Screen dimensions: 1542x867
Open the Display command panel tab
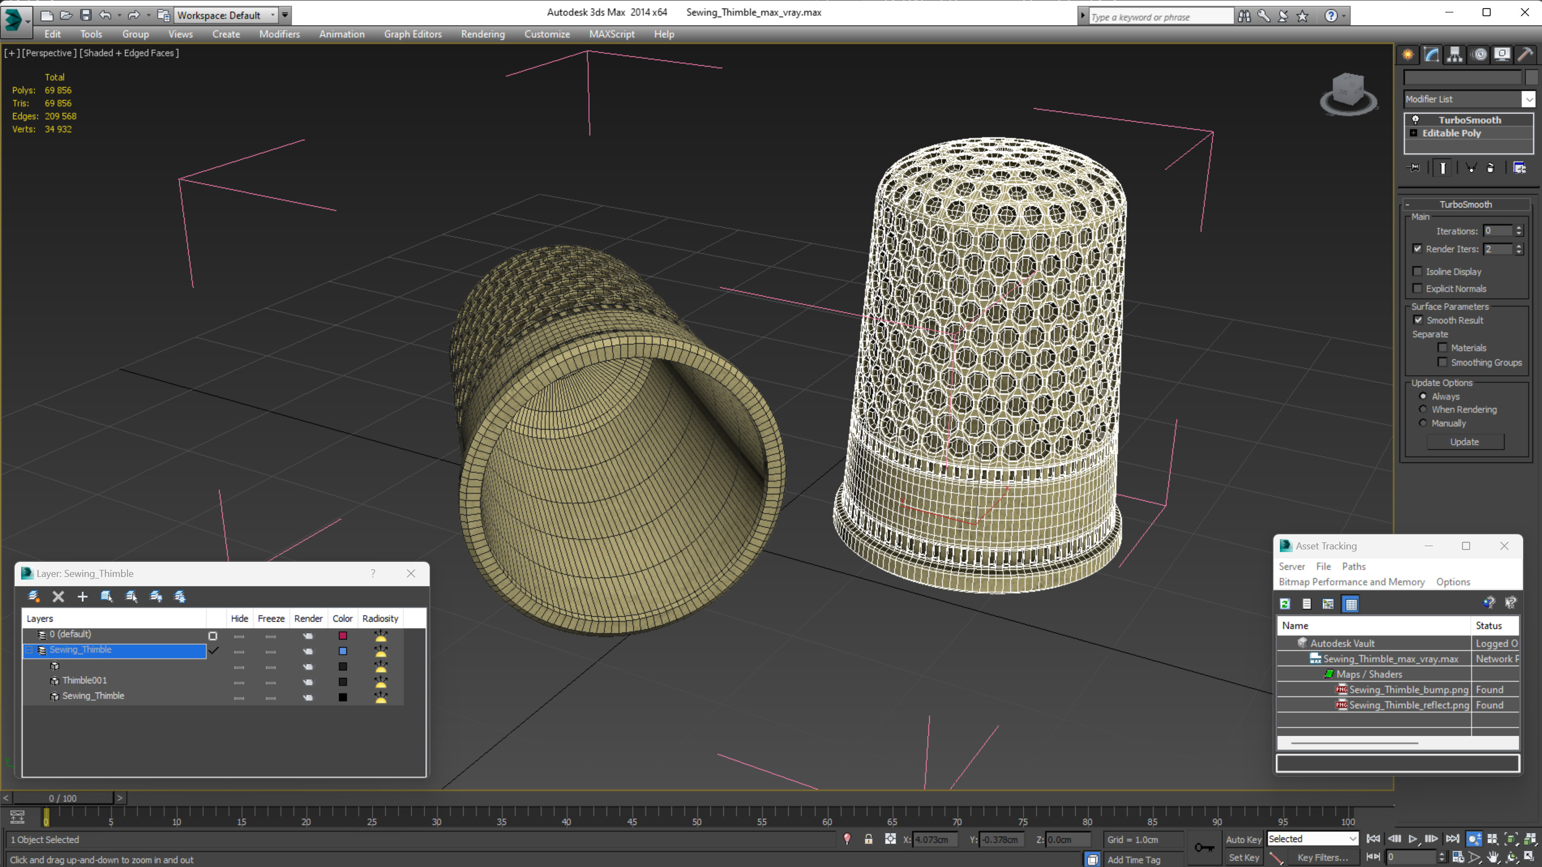click(x=1502, y=55)
